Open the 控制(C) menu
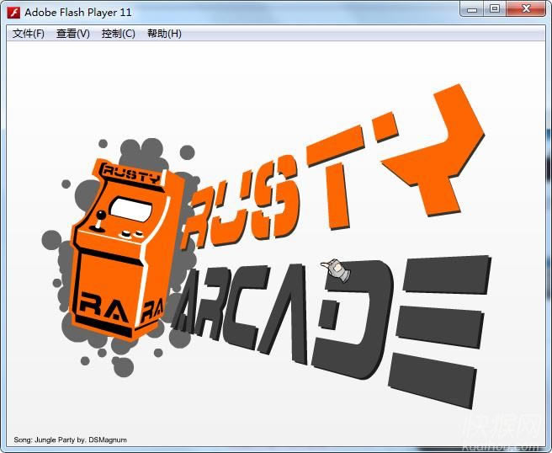Viewport: 552px width, 453px height. (x=118, y=34)
